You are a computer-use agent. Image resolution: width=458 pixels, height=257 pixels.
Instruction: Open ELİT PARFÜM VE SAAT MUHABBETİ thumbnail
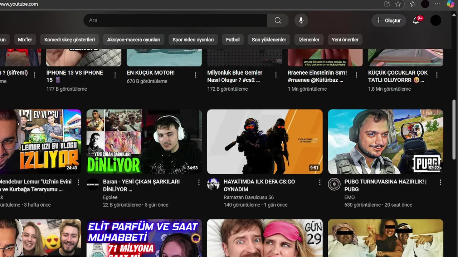click(144, 238)
